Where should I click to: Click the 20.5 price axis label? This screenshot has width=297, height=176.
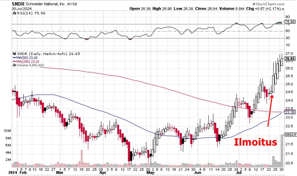[x=289, y=163]
